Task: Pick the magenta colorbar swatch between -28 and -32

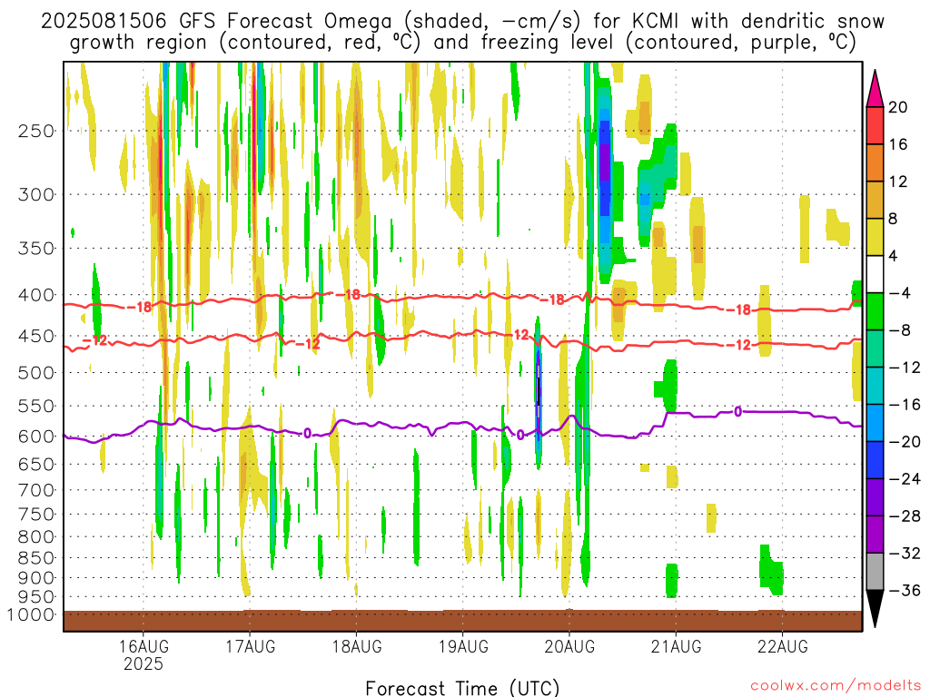Action: (x=875, y=535)
